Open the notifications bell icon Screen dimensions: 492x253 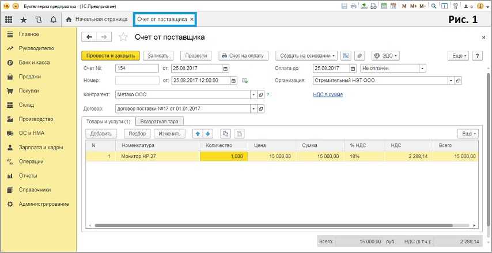(x=54, y=19)
